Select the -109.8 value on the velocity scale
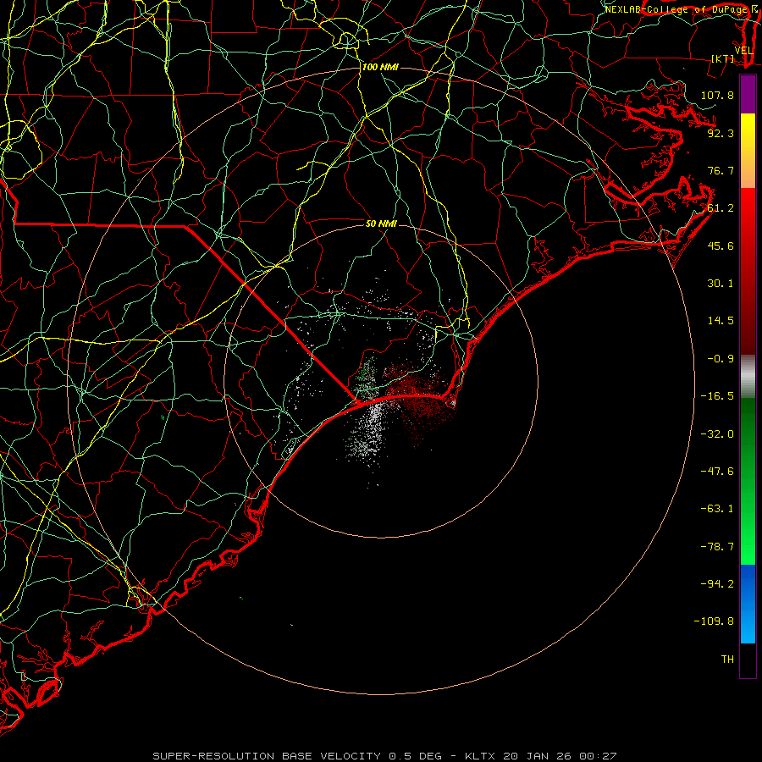762x762 pixels. pyautogui.click(x=714, y=621)
